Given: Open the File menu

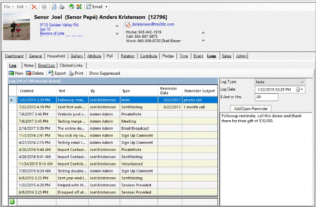Looking at the screenshot, I should [x=8, y=7].
